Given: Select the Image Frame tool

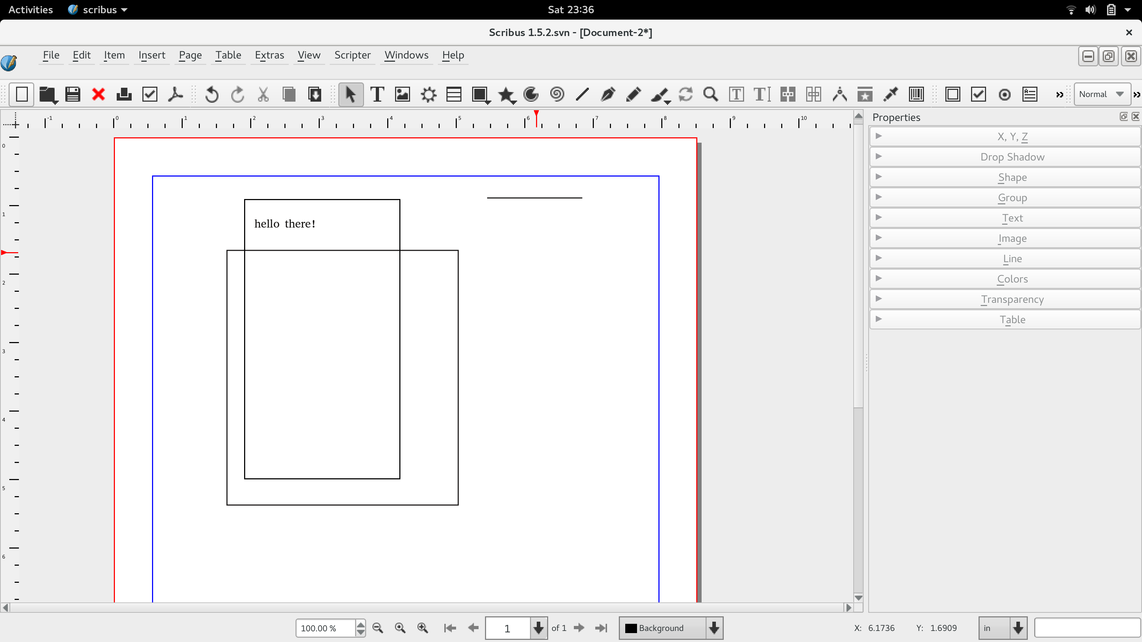Looking at the screenshot, I should (x=402, y=95).
